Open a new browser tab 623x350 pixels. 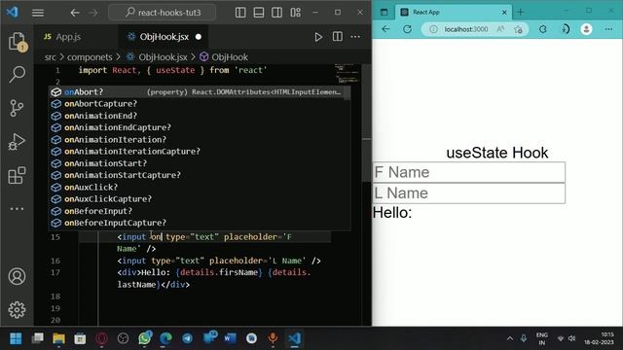(521, 13)
